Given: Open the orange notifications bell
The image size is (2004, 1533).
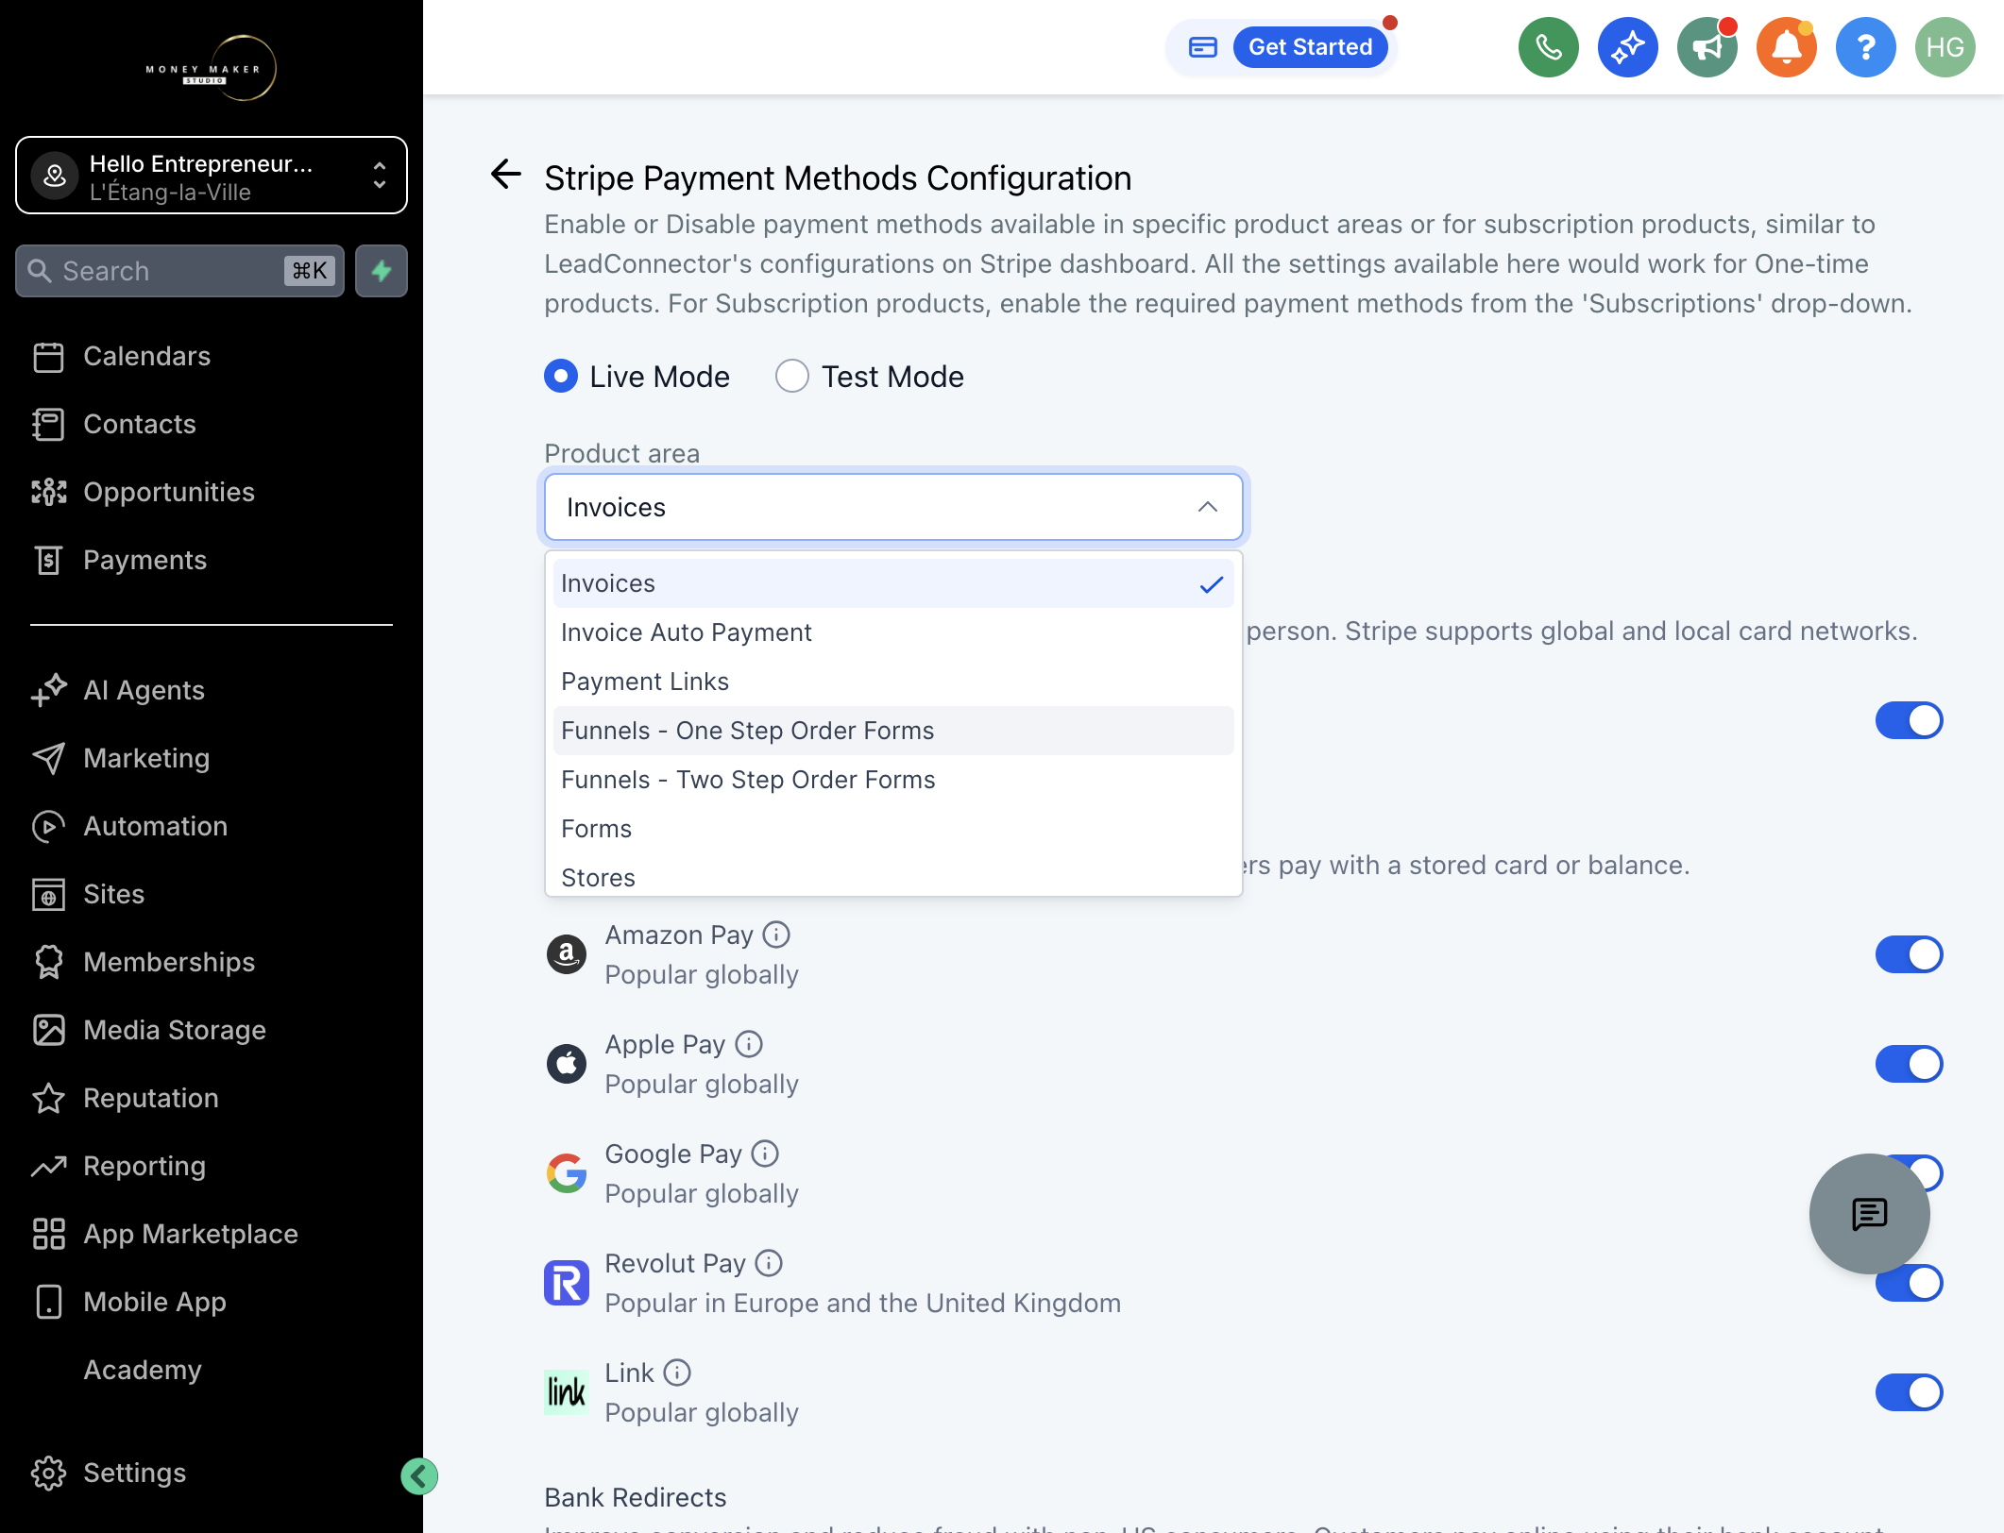Looking at the screenshot, I should tap(1786, 47).
